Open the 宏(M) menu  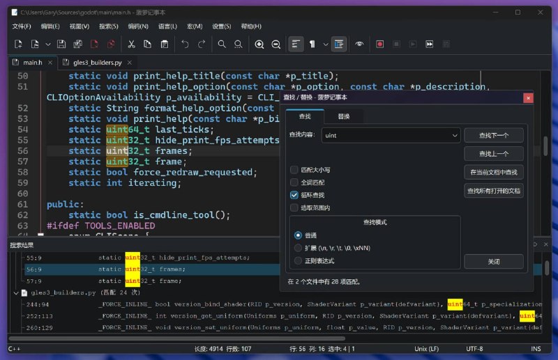tap(195, 26)
